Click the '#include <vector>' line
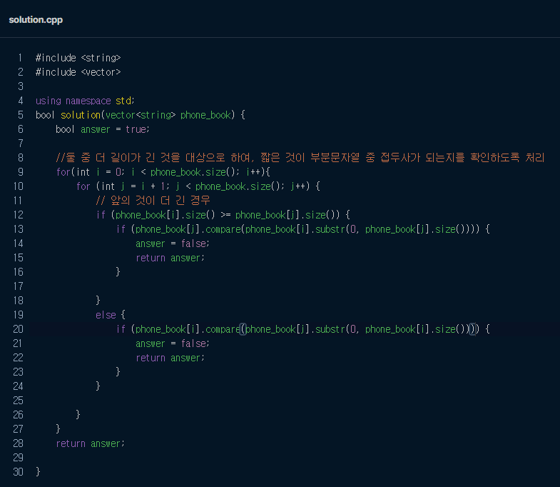560x487 pixels. (x=78, y=72)
